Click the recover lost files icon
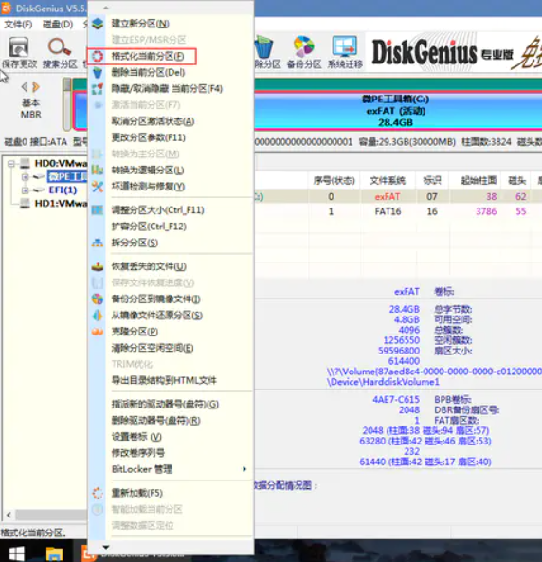This screenshot has width=542, height=562. [x=98, y=266]
